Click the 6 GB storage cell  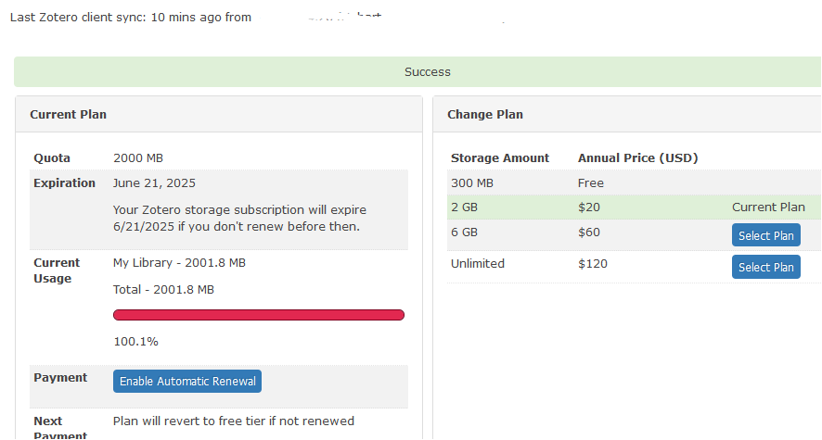tap(464, 233)
